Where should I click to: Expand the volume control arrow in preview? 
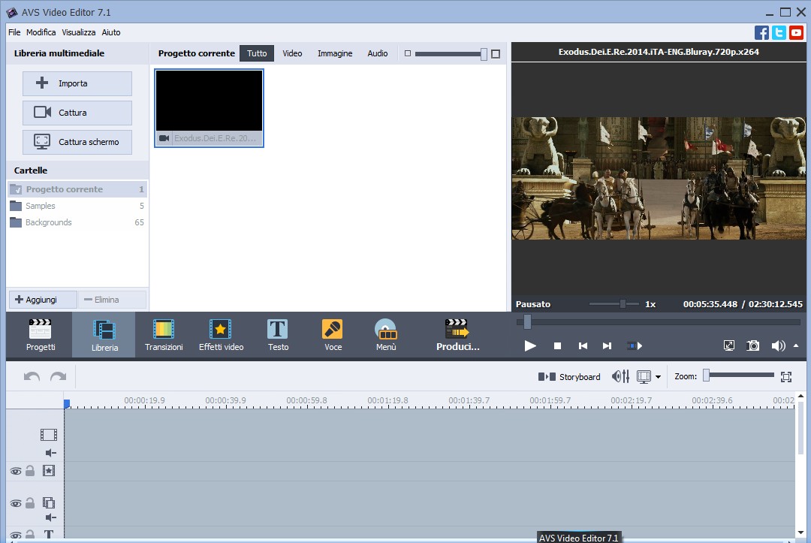coord(796,345)
